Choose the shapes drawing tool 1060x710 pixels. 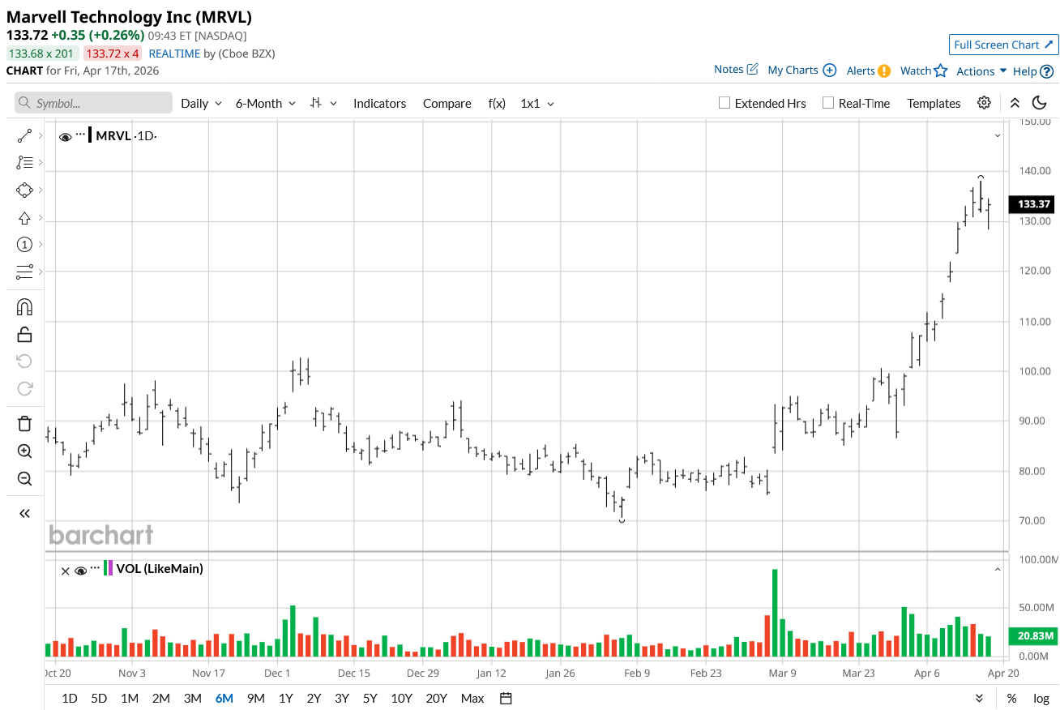click(24, 190)
